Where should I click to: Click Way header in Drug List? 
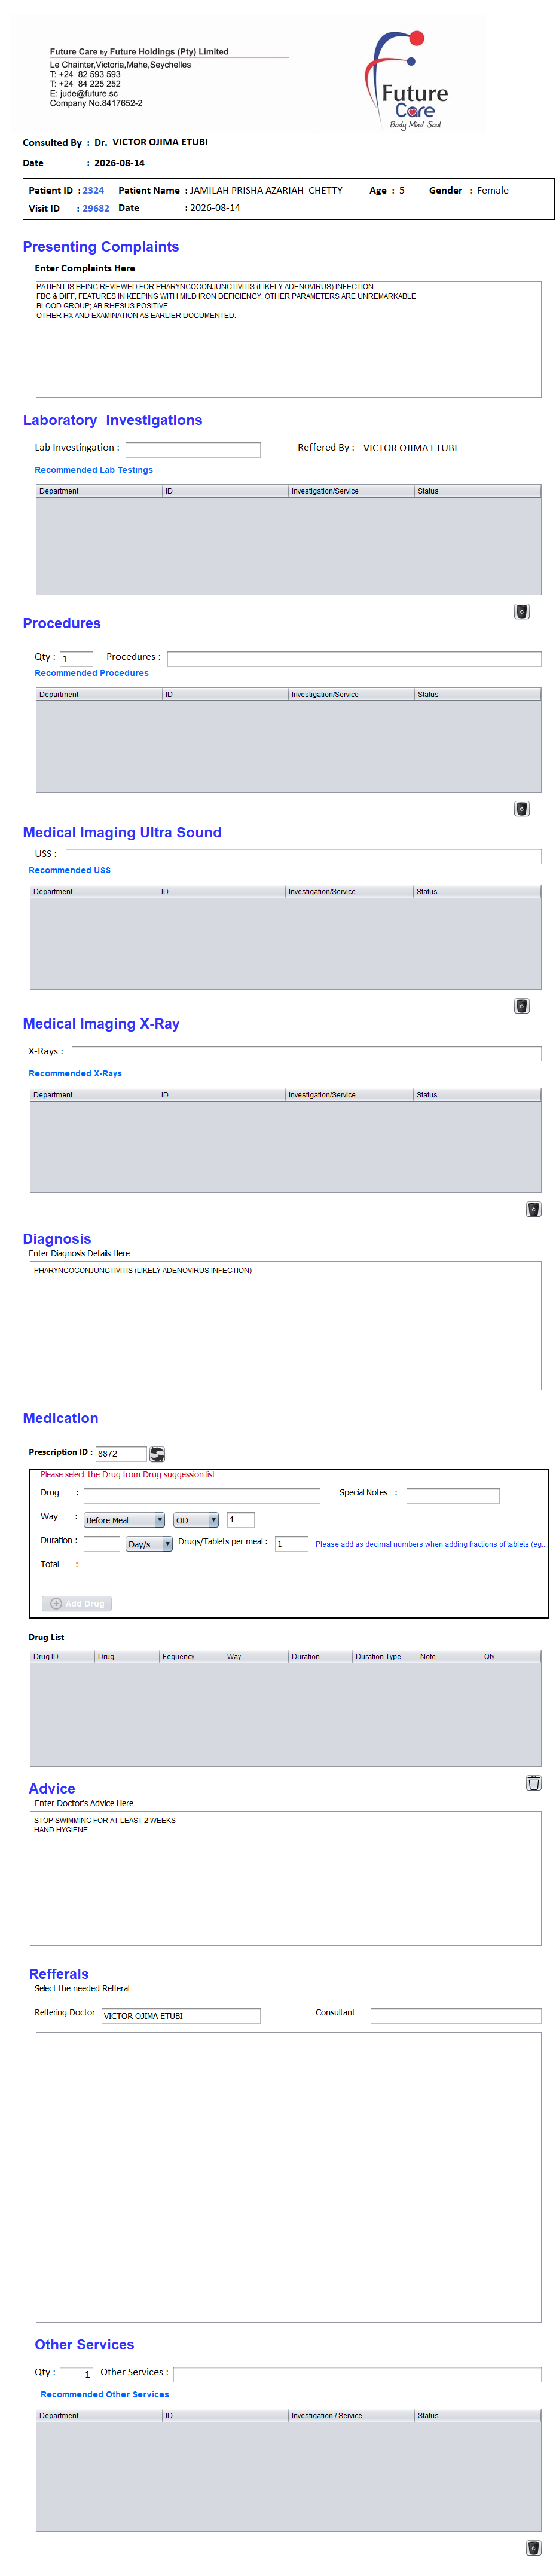256,1657
